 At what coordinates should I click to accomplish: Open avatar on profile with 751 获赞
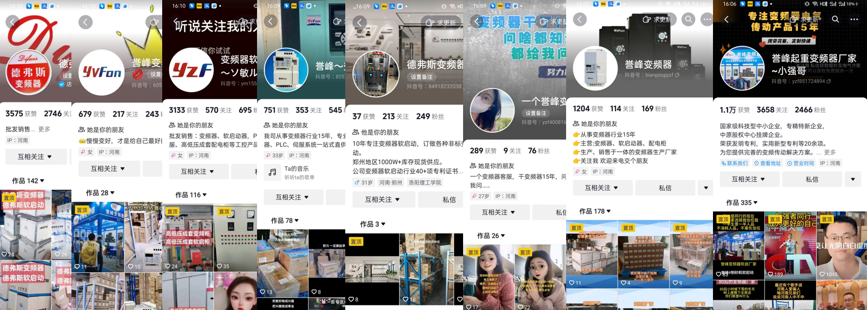pos(286,70)
